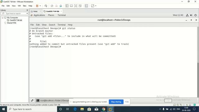
Task: Select My Computer in library tree
Action: [12, 18]
